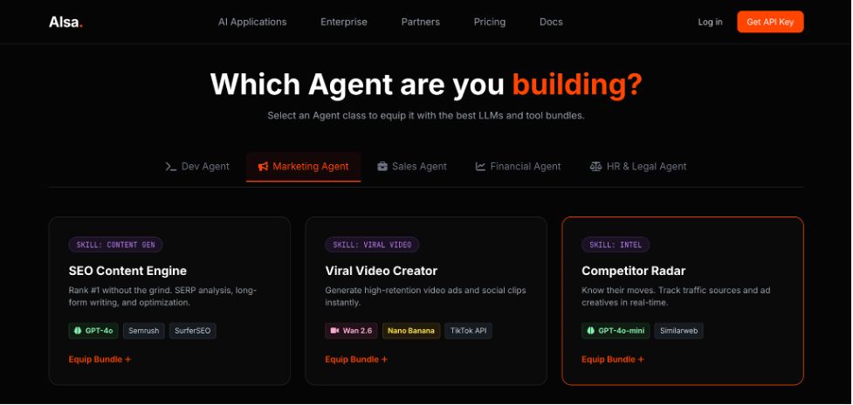Click the Wan 2.6 video tag
The image size is (853, 405).
351,331
